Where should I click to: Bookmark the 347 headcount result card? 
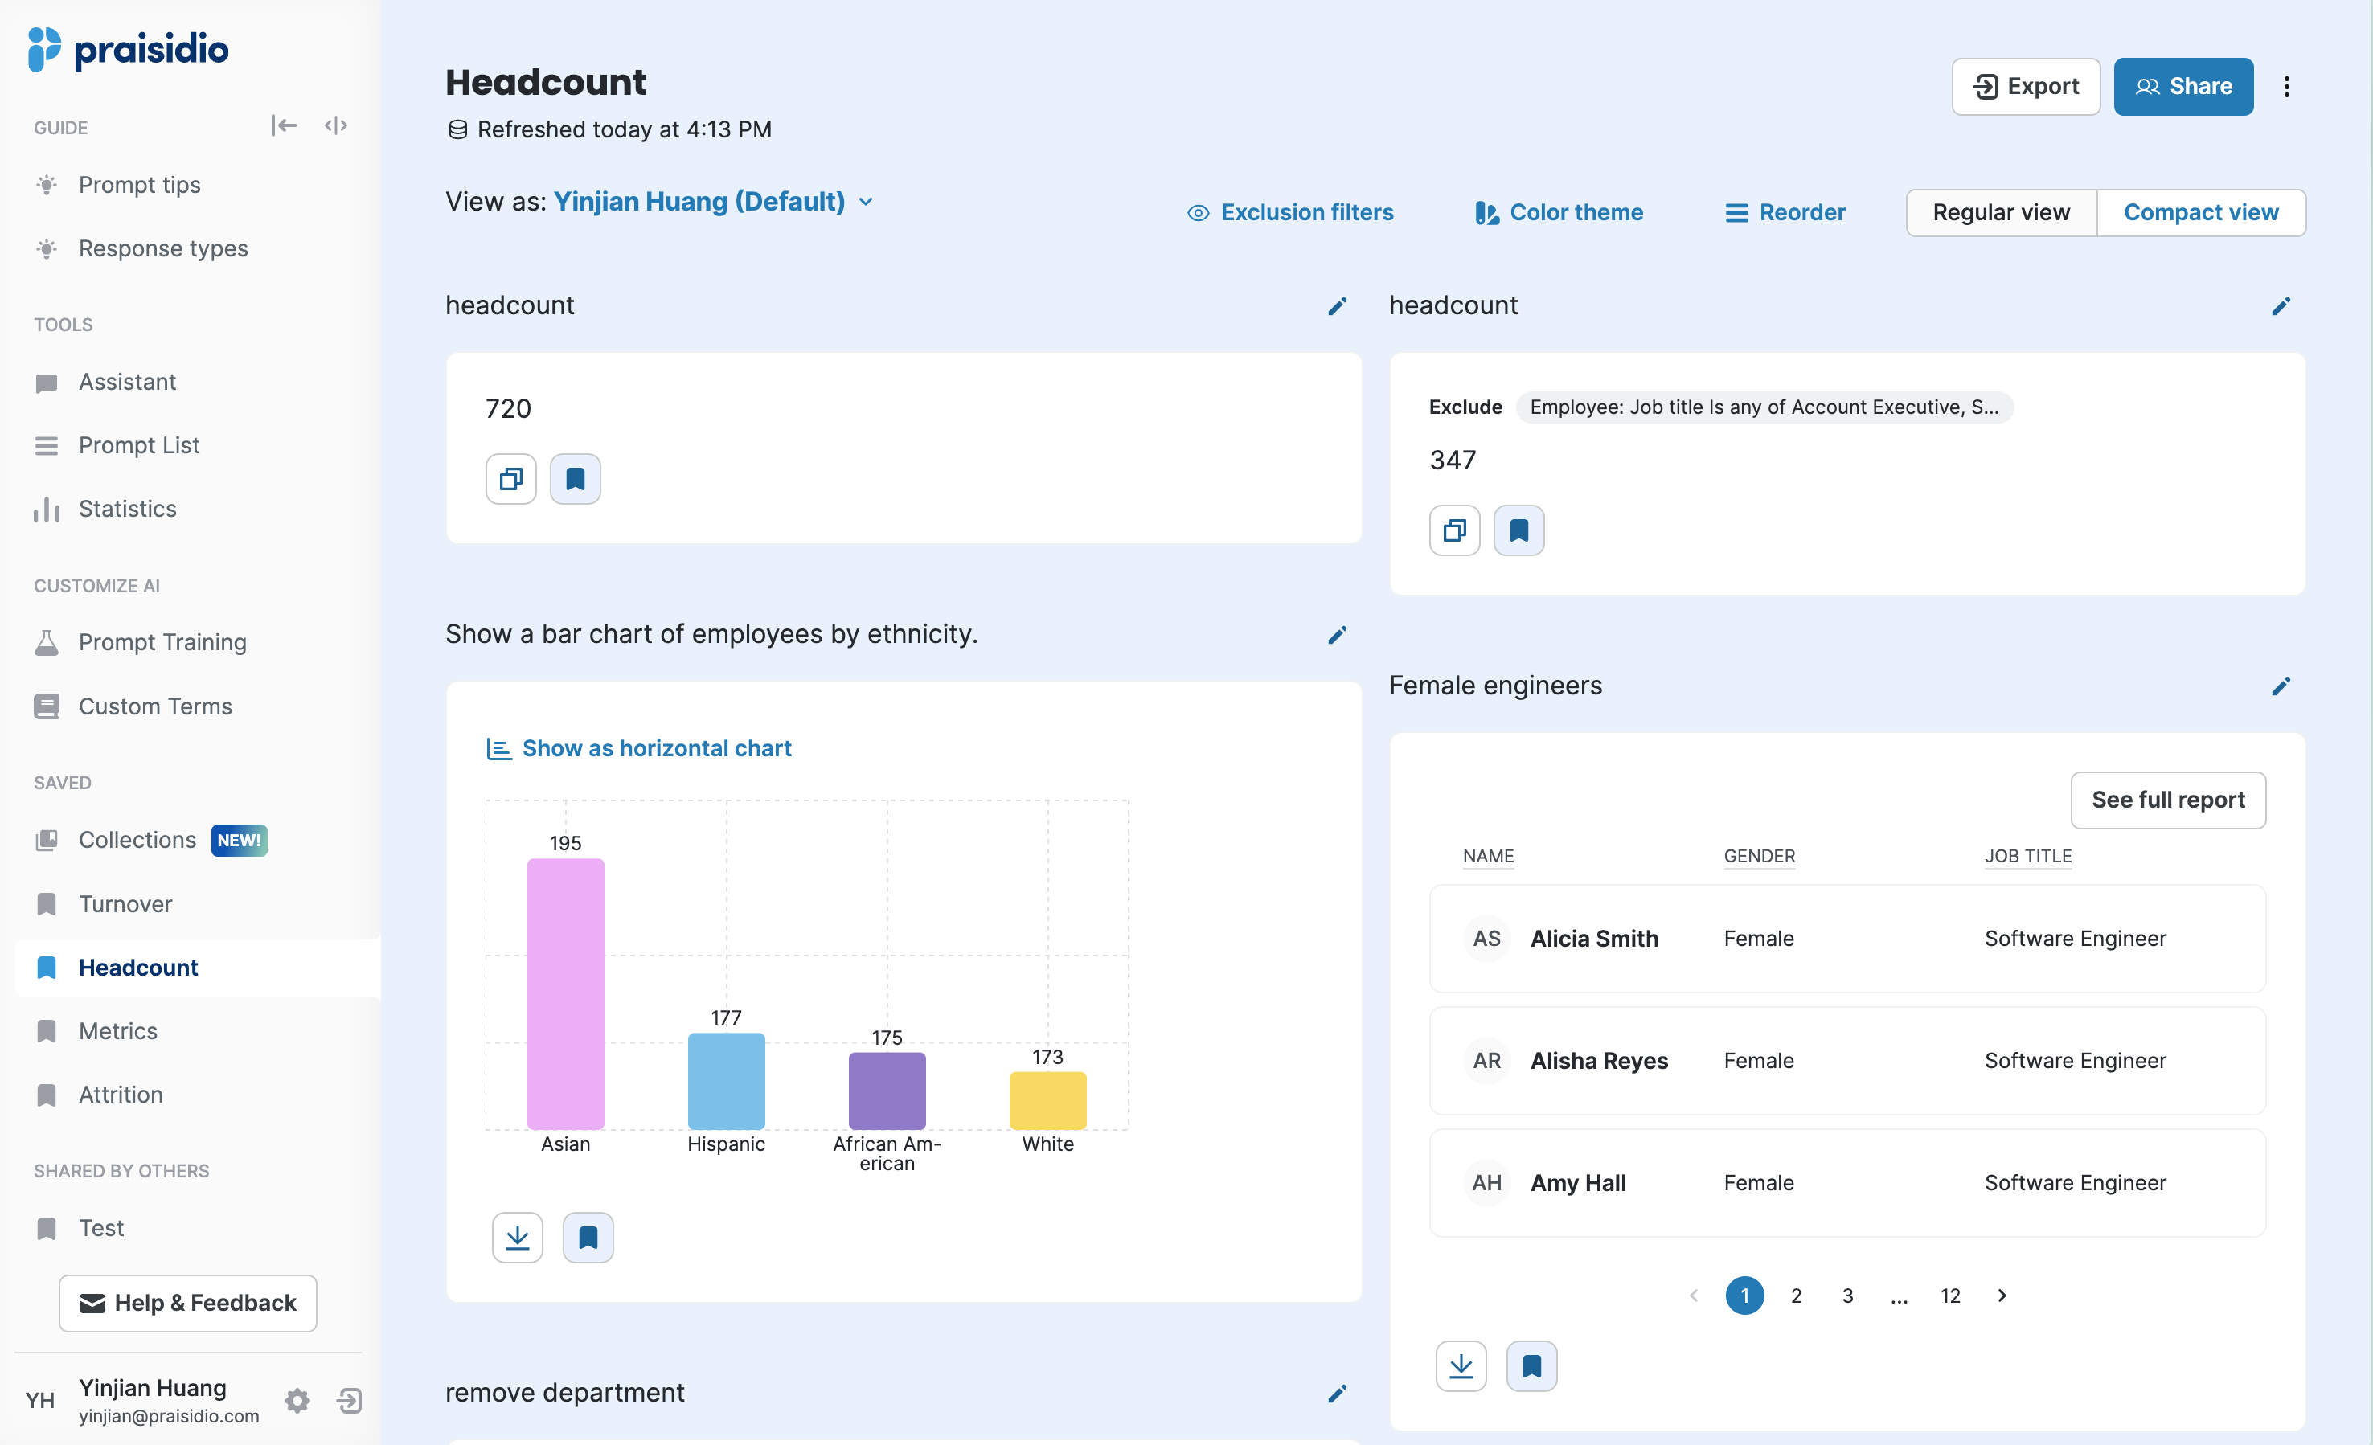[1518, 530]
